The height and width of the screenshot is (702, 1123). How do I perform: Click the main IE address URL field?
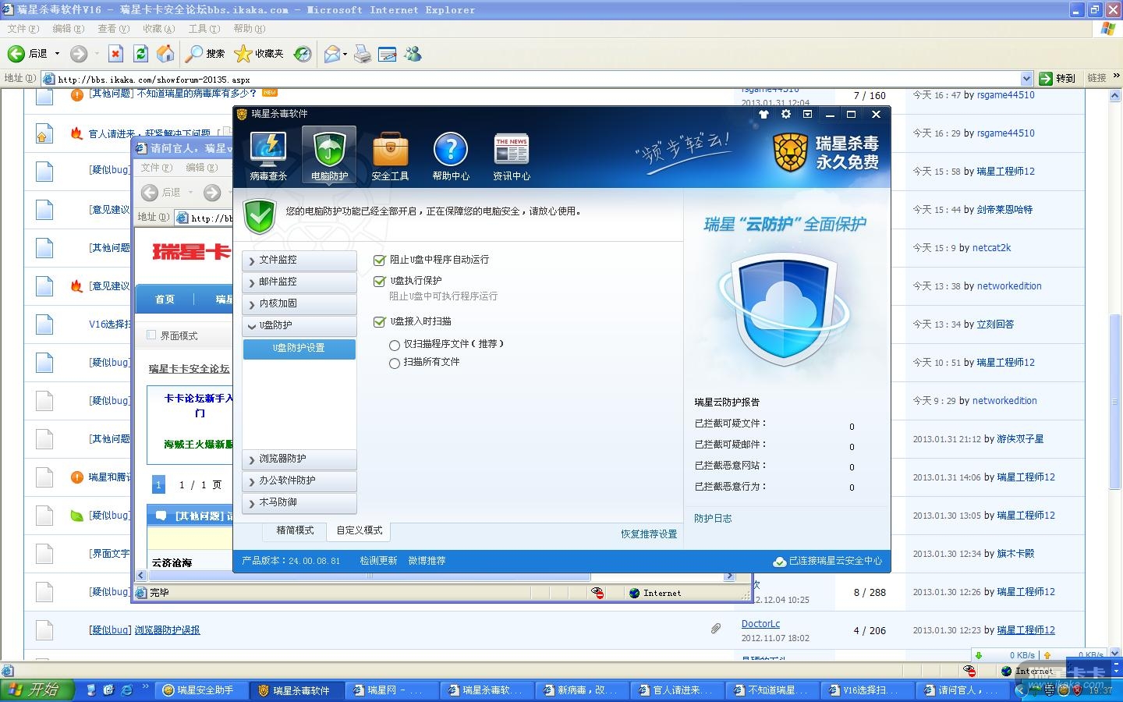click(538, 79)
